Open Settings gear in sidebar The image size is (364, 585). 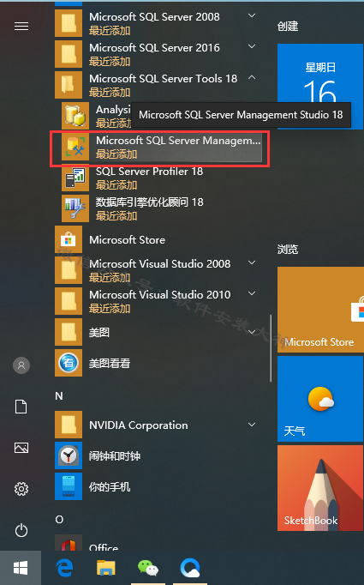click(x=21, y=489)
